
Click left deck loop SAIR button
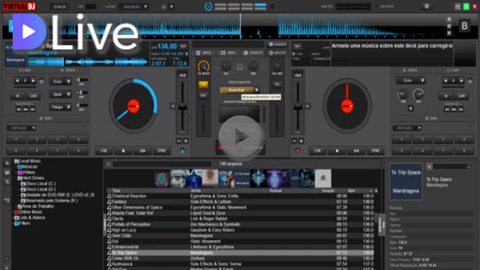click(33, 96)
